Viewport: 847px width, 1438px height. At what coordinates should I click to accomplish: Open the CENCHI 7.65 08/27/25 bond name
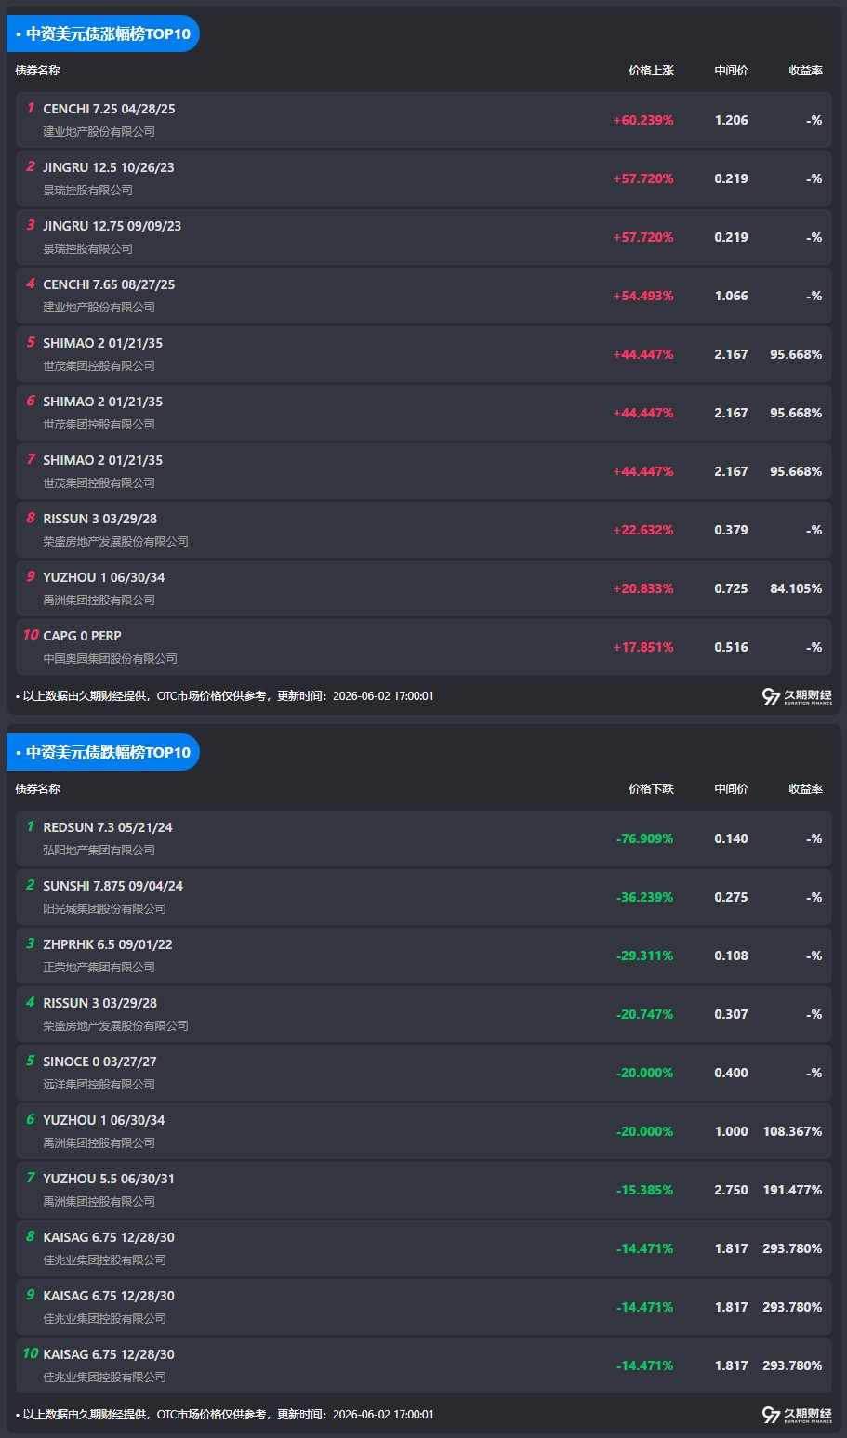coord(109,284)
